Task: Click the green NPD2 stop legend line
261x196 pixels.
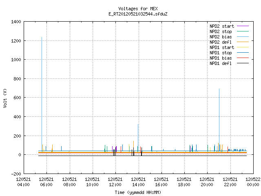Action: 243,31
